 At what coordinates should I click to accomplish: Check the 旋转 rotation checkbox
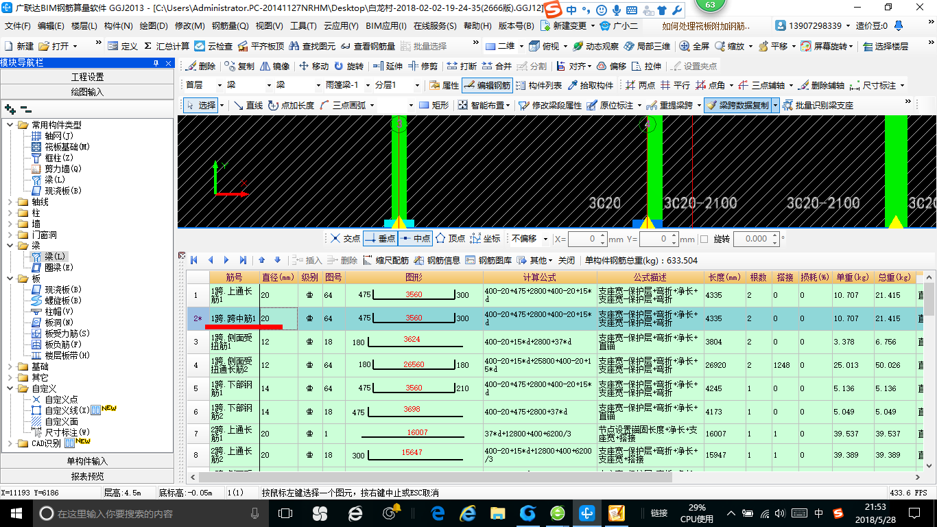pos(704,239)
